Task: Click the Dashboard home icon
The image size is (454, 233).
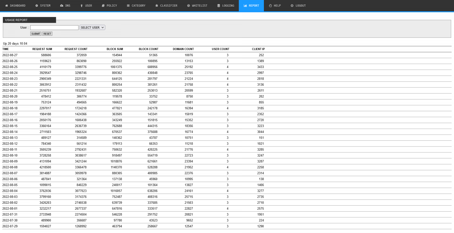Action: pos(7,6)
